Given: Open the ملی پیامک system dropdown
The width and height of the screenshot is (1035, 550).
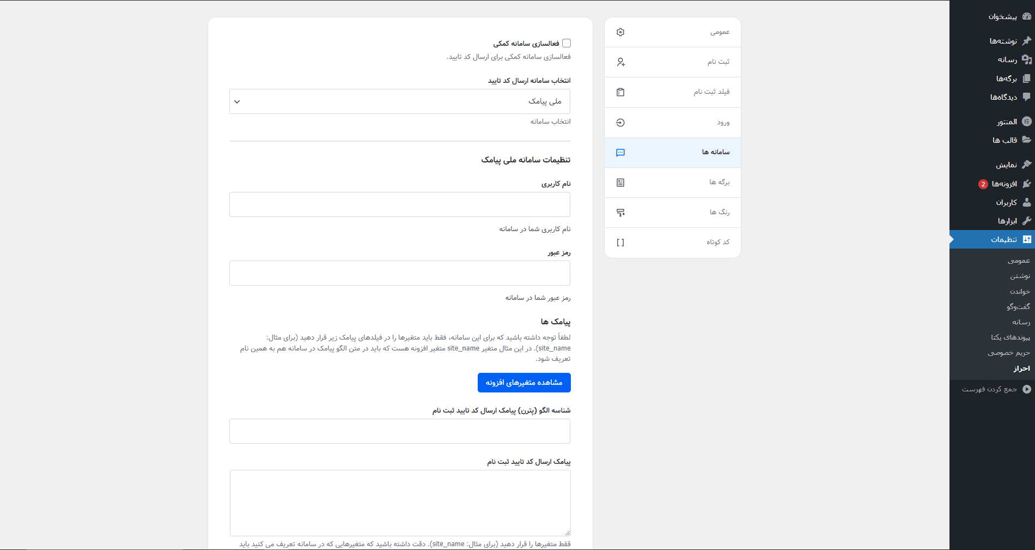Looking at the screenshot, I should coord(399,101).
